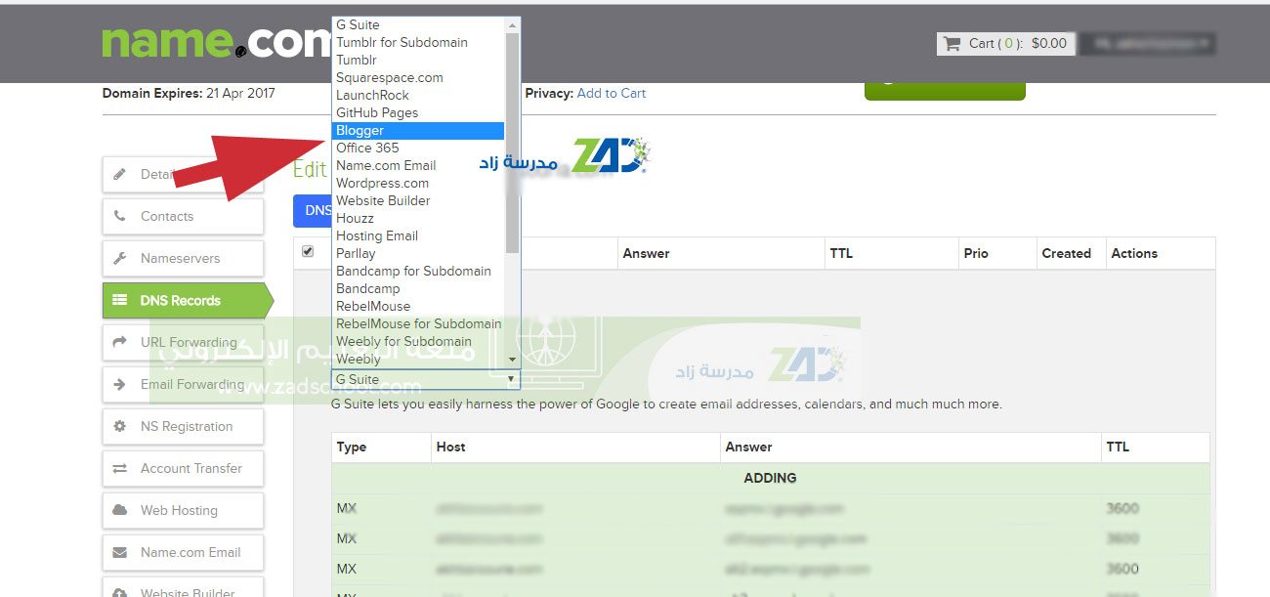Open Web Hosting section
Image resolution: width=1270 pixels, height=597 pixels.
[x=183, y=510]
